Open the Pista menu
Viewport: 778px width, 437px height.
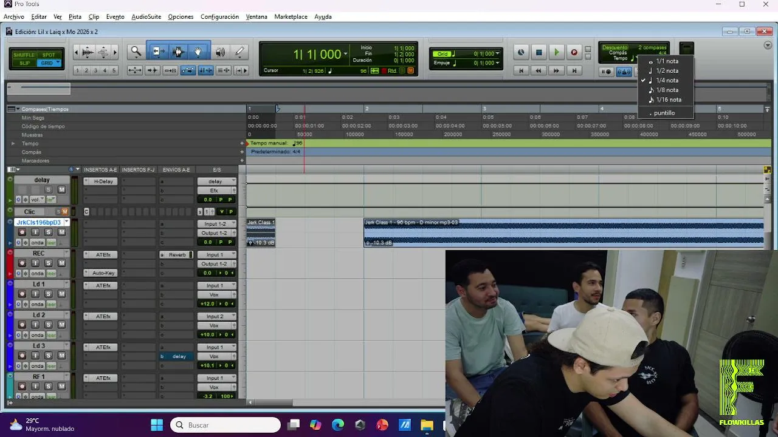(x=75, y=17)
